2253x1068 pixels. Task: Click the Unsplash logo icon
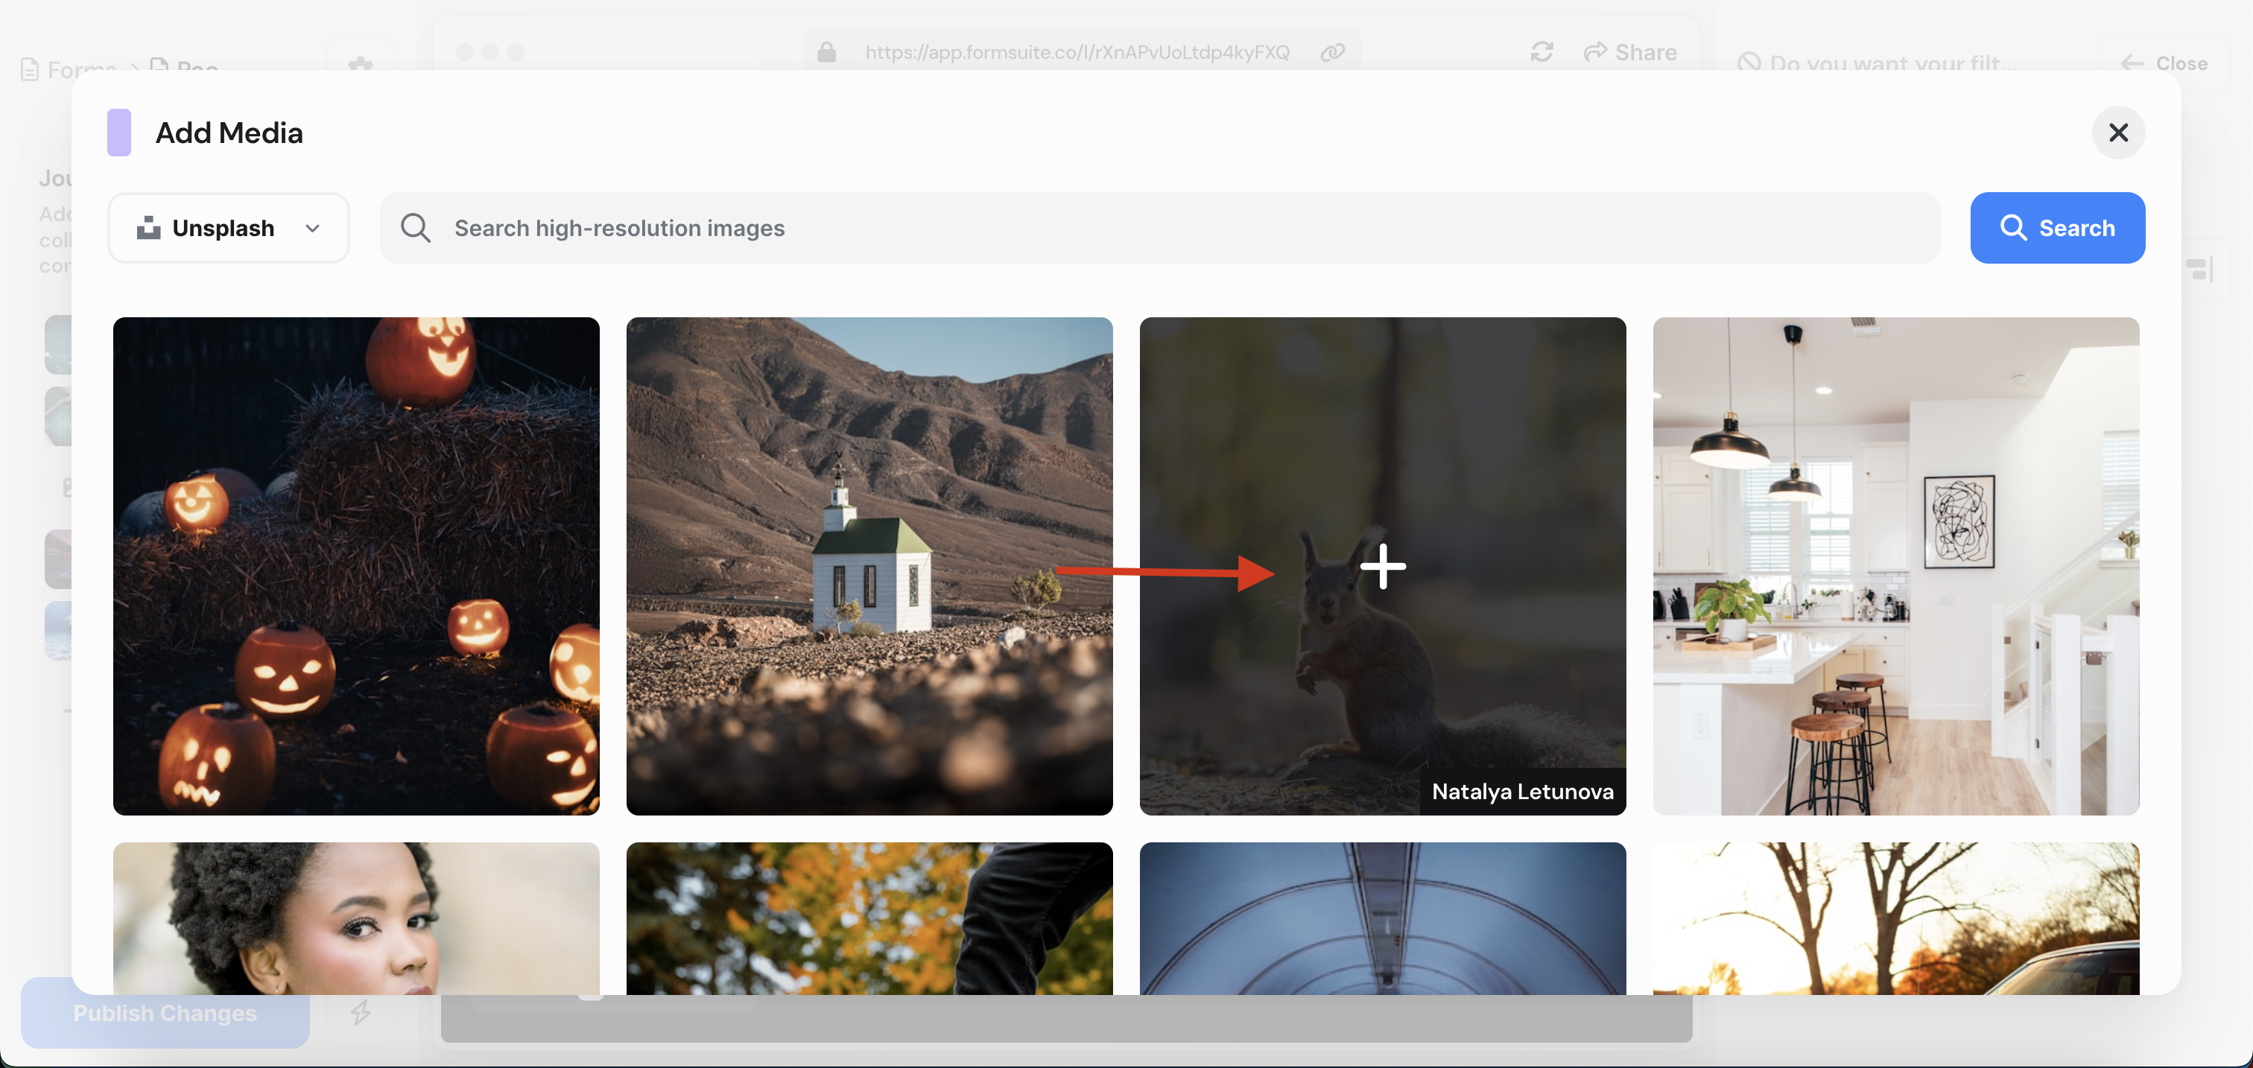click(149, 228)
